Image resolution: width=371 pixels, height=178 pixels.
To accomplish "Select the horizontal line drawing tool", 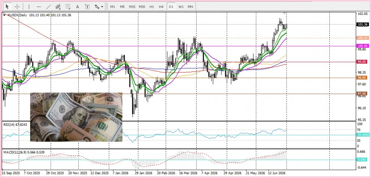I will click(x=39, y=7).
